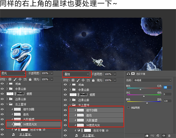Viewport: 176px width, 138px height.
Task: Click lock position icon in 叠加 panel
Action: tap(83, 80)
